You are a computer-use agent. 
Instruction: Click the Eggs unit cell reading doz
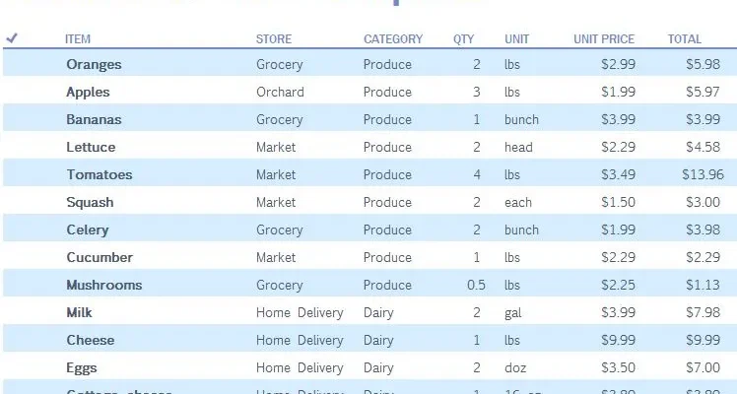tap(515, 367)
